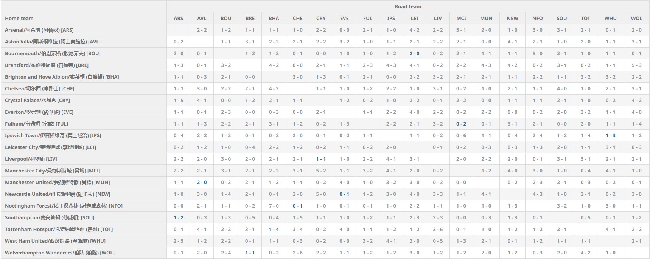The height and width of the screenshot is (259, 650).
Task: Click the Nottingham Forest [NFO] row label
Action: click(64, 206)
